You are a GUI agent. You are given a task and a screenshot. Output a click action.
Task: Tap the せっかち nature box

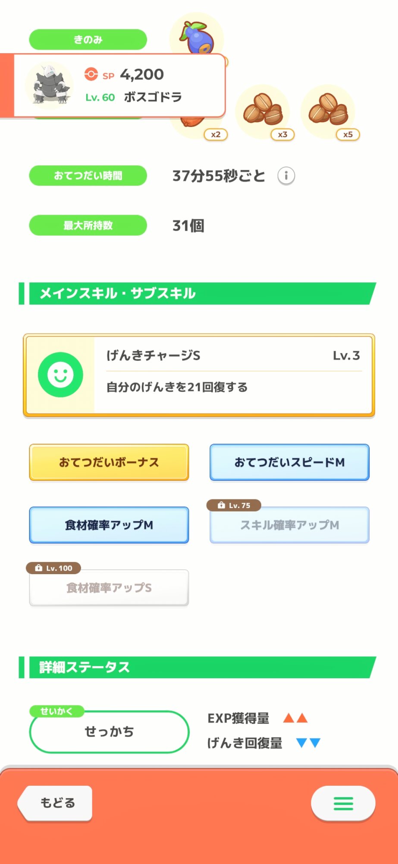(109, 732)
